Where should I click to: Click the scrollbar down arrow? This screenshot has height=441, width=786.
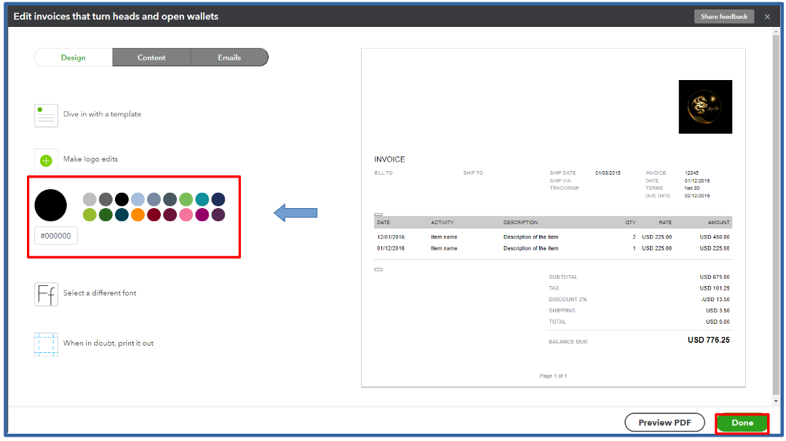coord(776,402)
